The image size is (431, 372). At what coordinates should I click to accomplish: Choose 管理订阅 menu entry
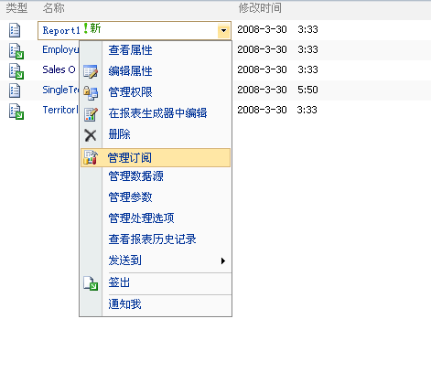156,158
